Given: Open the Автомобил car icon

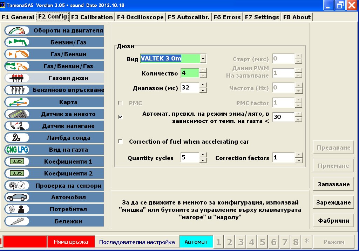Looking at the screenshot, I should pyautogui.click(x=17, y=197).
